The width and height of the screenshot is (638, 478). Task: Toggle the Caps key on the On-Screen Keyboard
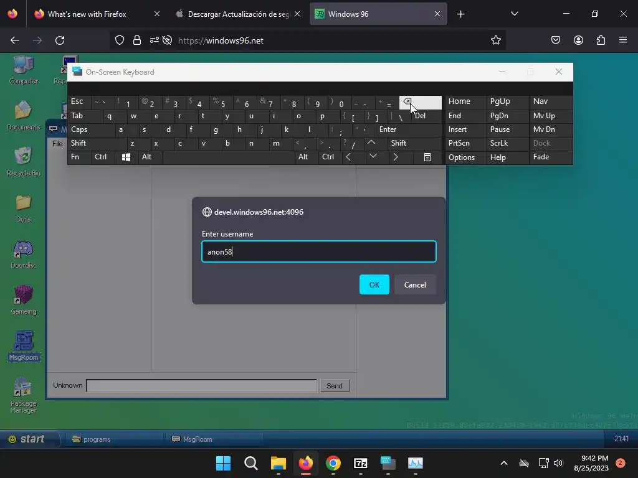[x=91, y=129]
